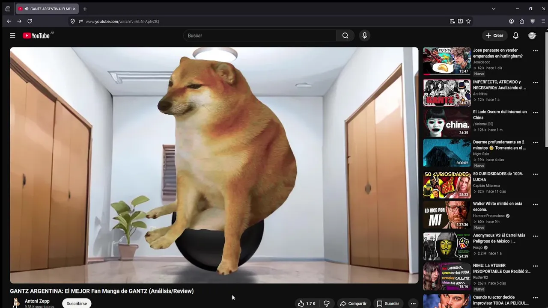This screenshot has width=548, height=308.
Task: Click the Buscar search input field
Action: coord(260,36)
